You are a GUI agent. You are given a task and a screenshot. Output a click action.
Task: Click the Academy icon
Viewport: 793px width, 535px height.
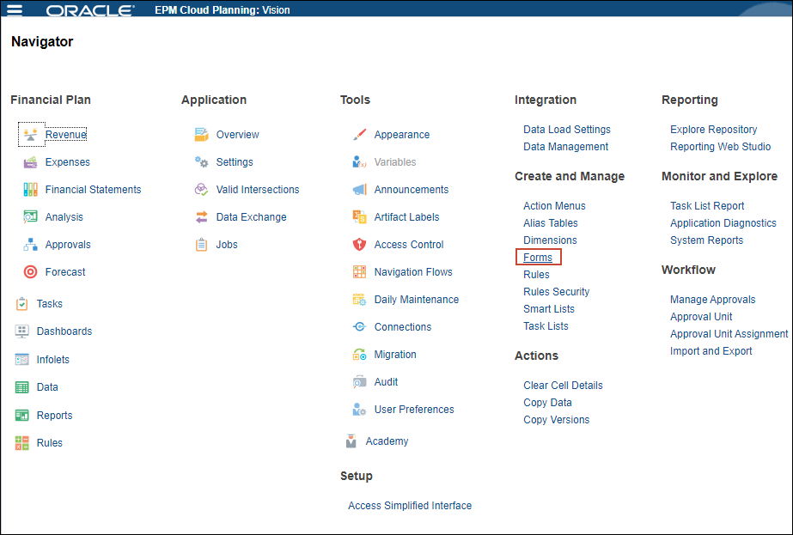coord(351,441)
